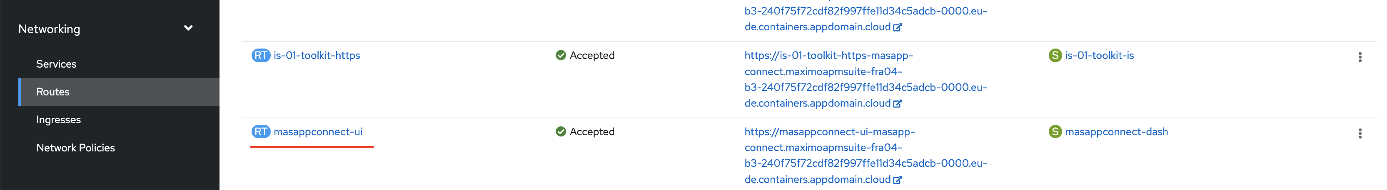Click the Accepted checkmark icon for is-01-toolkit-https
Image resolution: width=1387 pixels, height=190 pixels.
tap(561, 55)
